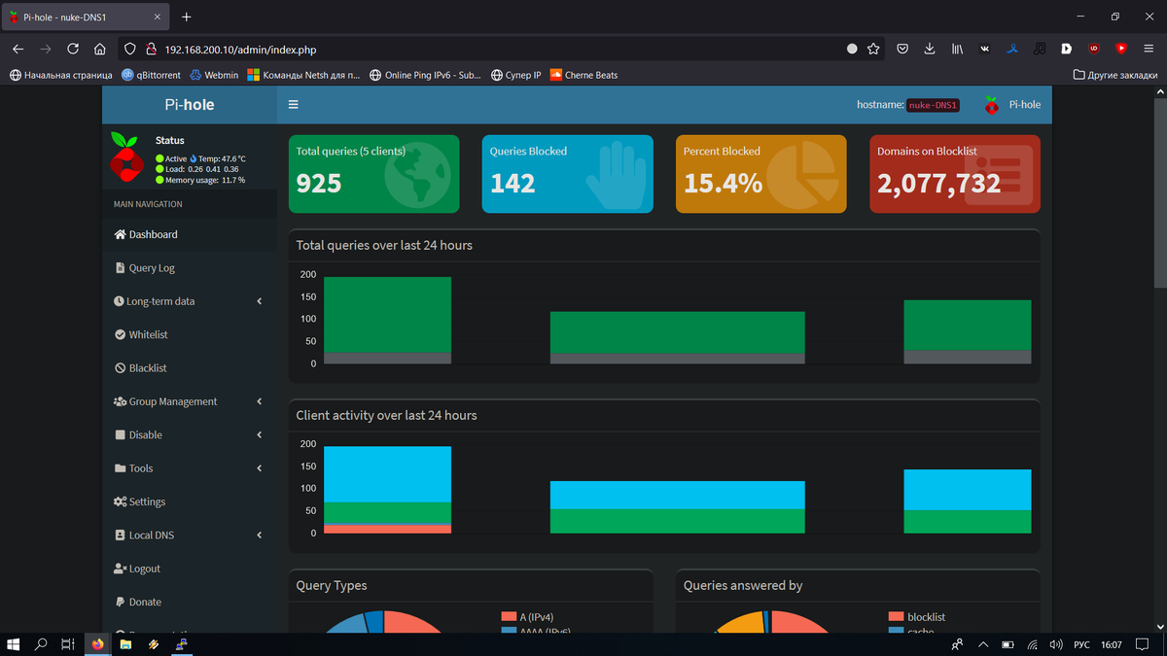The width and height of the screenshot is (1167, 656).
Task: Open the Firefox application menu
Action: [1149, 49]
